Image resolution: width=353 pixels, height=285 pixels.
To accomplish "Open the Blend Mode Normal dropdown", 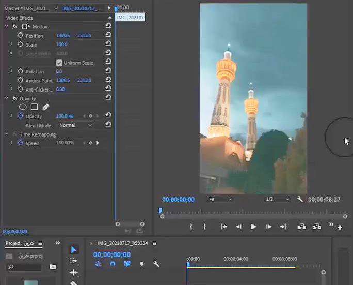I will coord(76,125).
